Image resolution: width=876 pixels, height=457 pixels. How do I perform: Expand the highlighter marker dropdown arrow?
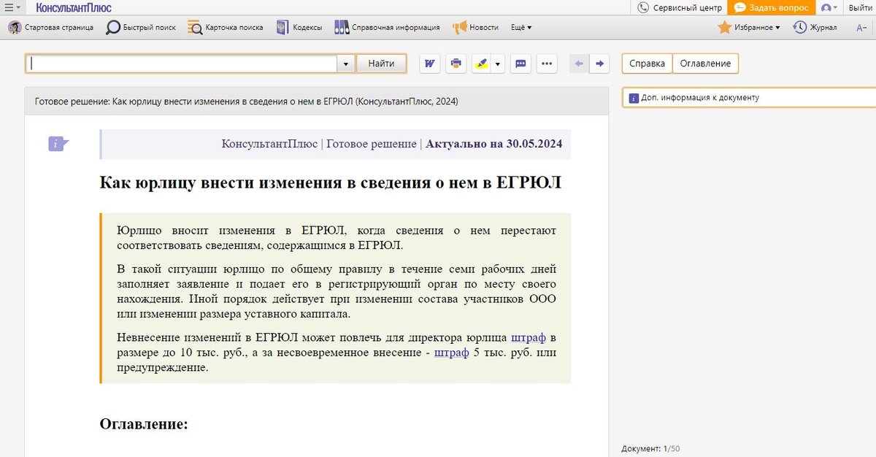point(498,64)
